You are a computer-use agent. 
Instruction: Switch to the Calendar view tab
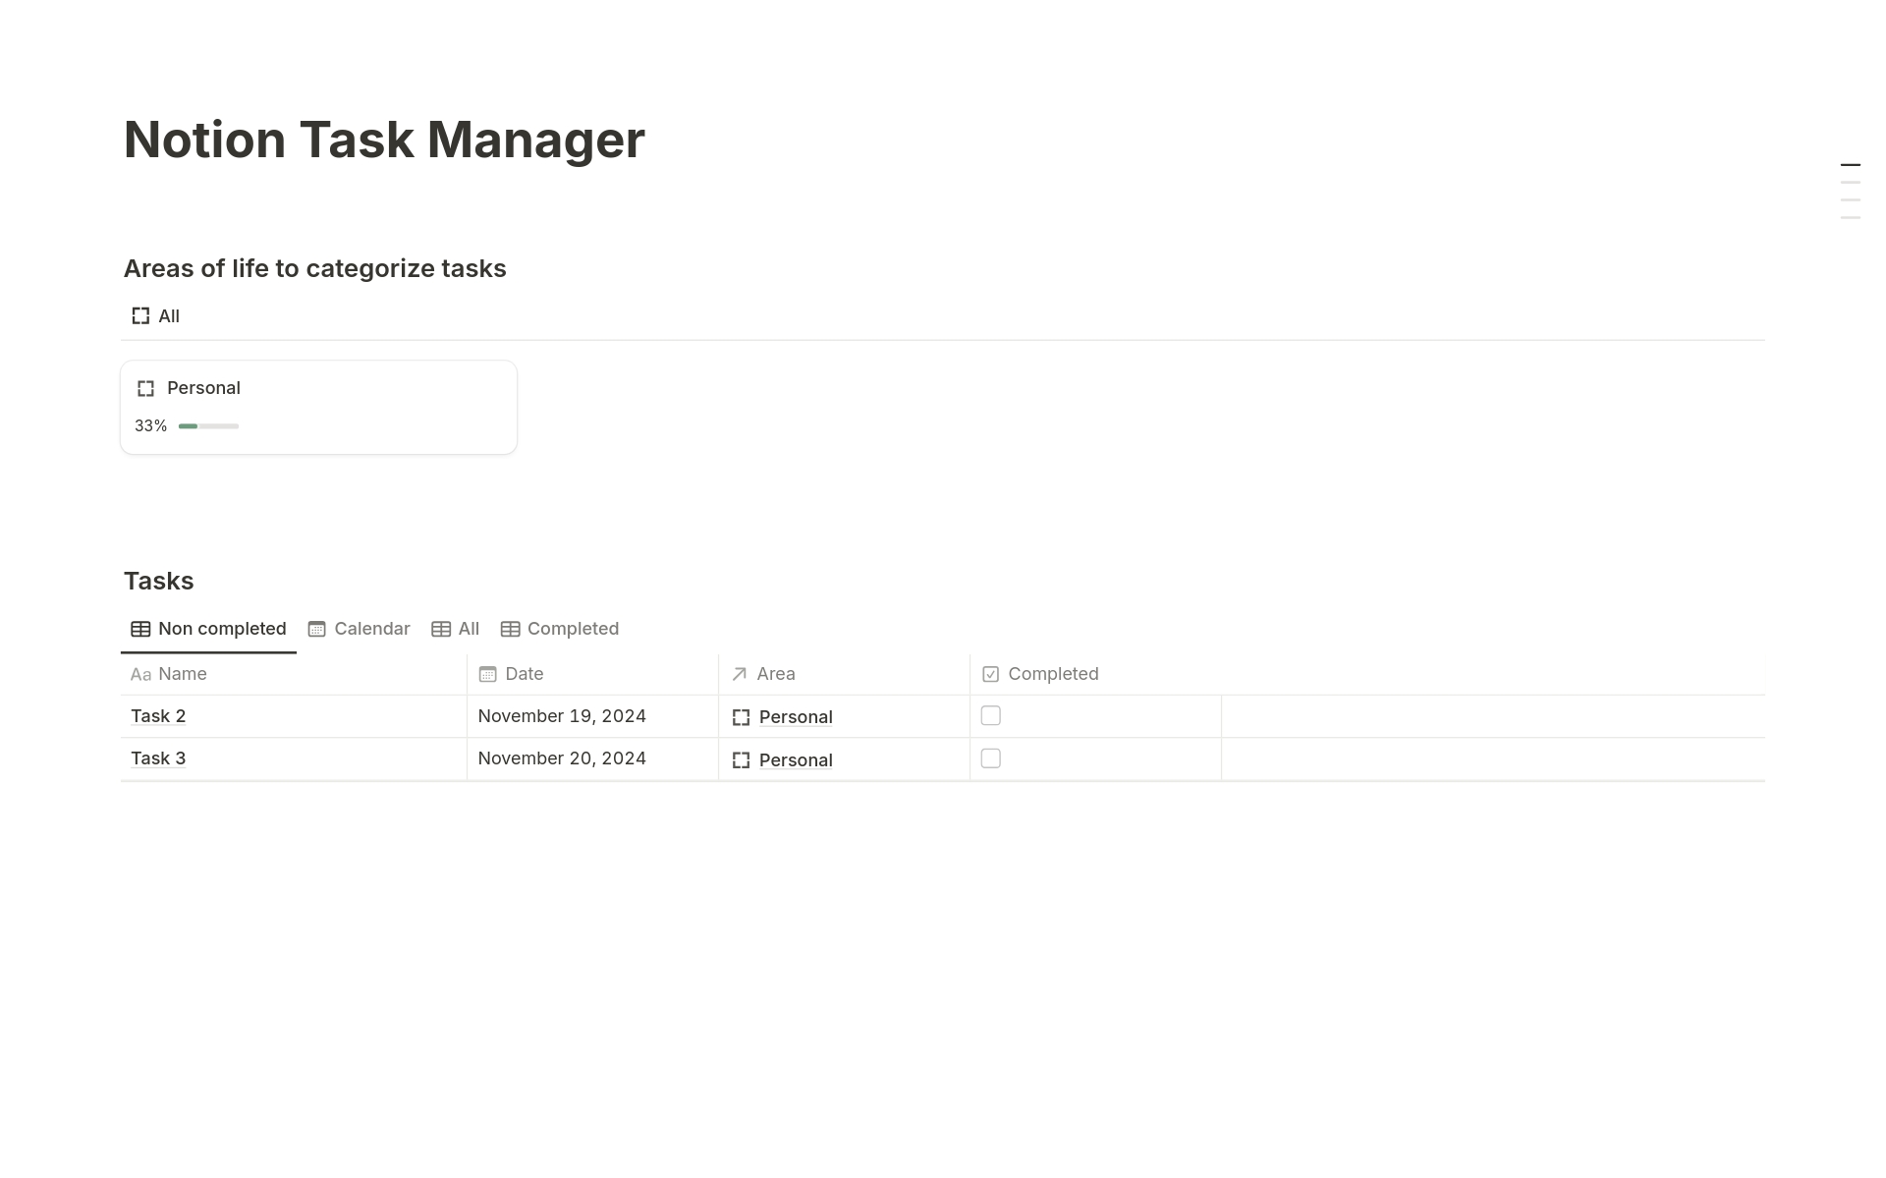pyautogui.click(x=370, y=629)
